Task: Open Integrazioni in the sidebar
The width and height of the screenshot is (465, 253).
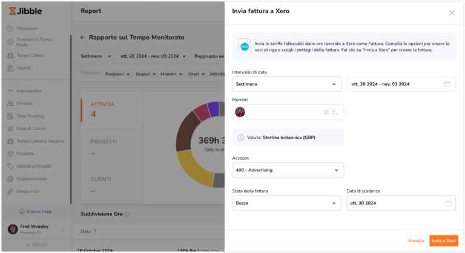Action: pos(28,192)
